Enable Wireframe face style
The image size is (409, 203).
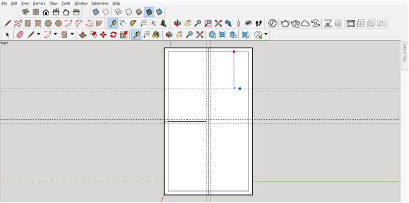pyautogui.click(x=118, y=12)
